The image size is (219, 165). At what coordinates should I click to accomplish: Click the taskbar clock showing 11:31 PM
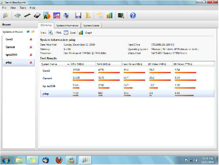click(207, 160)
